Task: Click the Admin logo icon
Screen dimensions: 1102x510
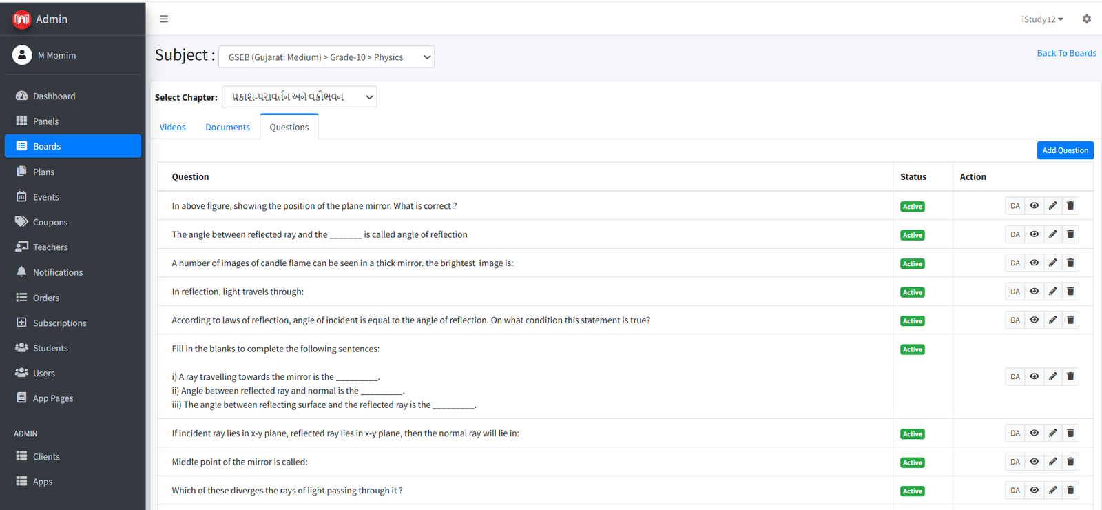Action: [21, 19]
